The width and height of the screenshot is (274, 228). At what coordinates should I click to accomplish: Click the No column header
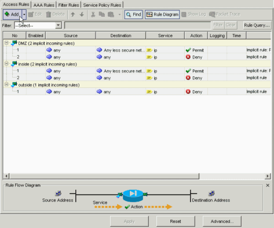pyautogui.click(x=14, y=36)
